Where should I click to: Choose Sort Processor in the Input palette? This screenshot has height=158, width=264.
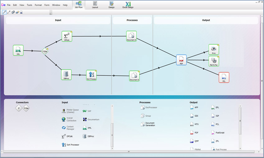(71, 145)
